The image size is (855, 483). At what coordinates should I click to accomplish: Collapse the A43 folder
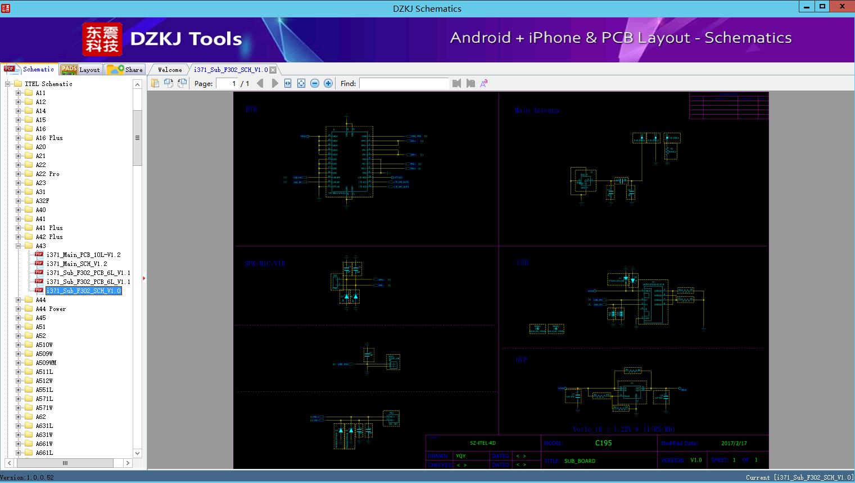pos(19,246)
